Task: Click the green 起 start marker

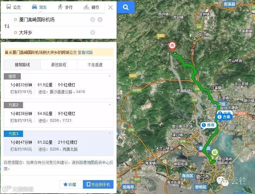Action: pos(215,154)
